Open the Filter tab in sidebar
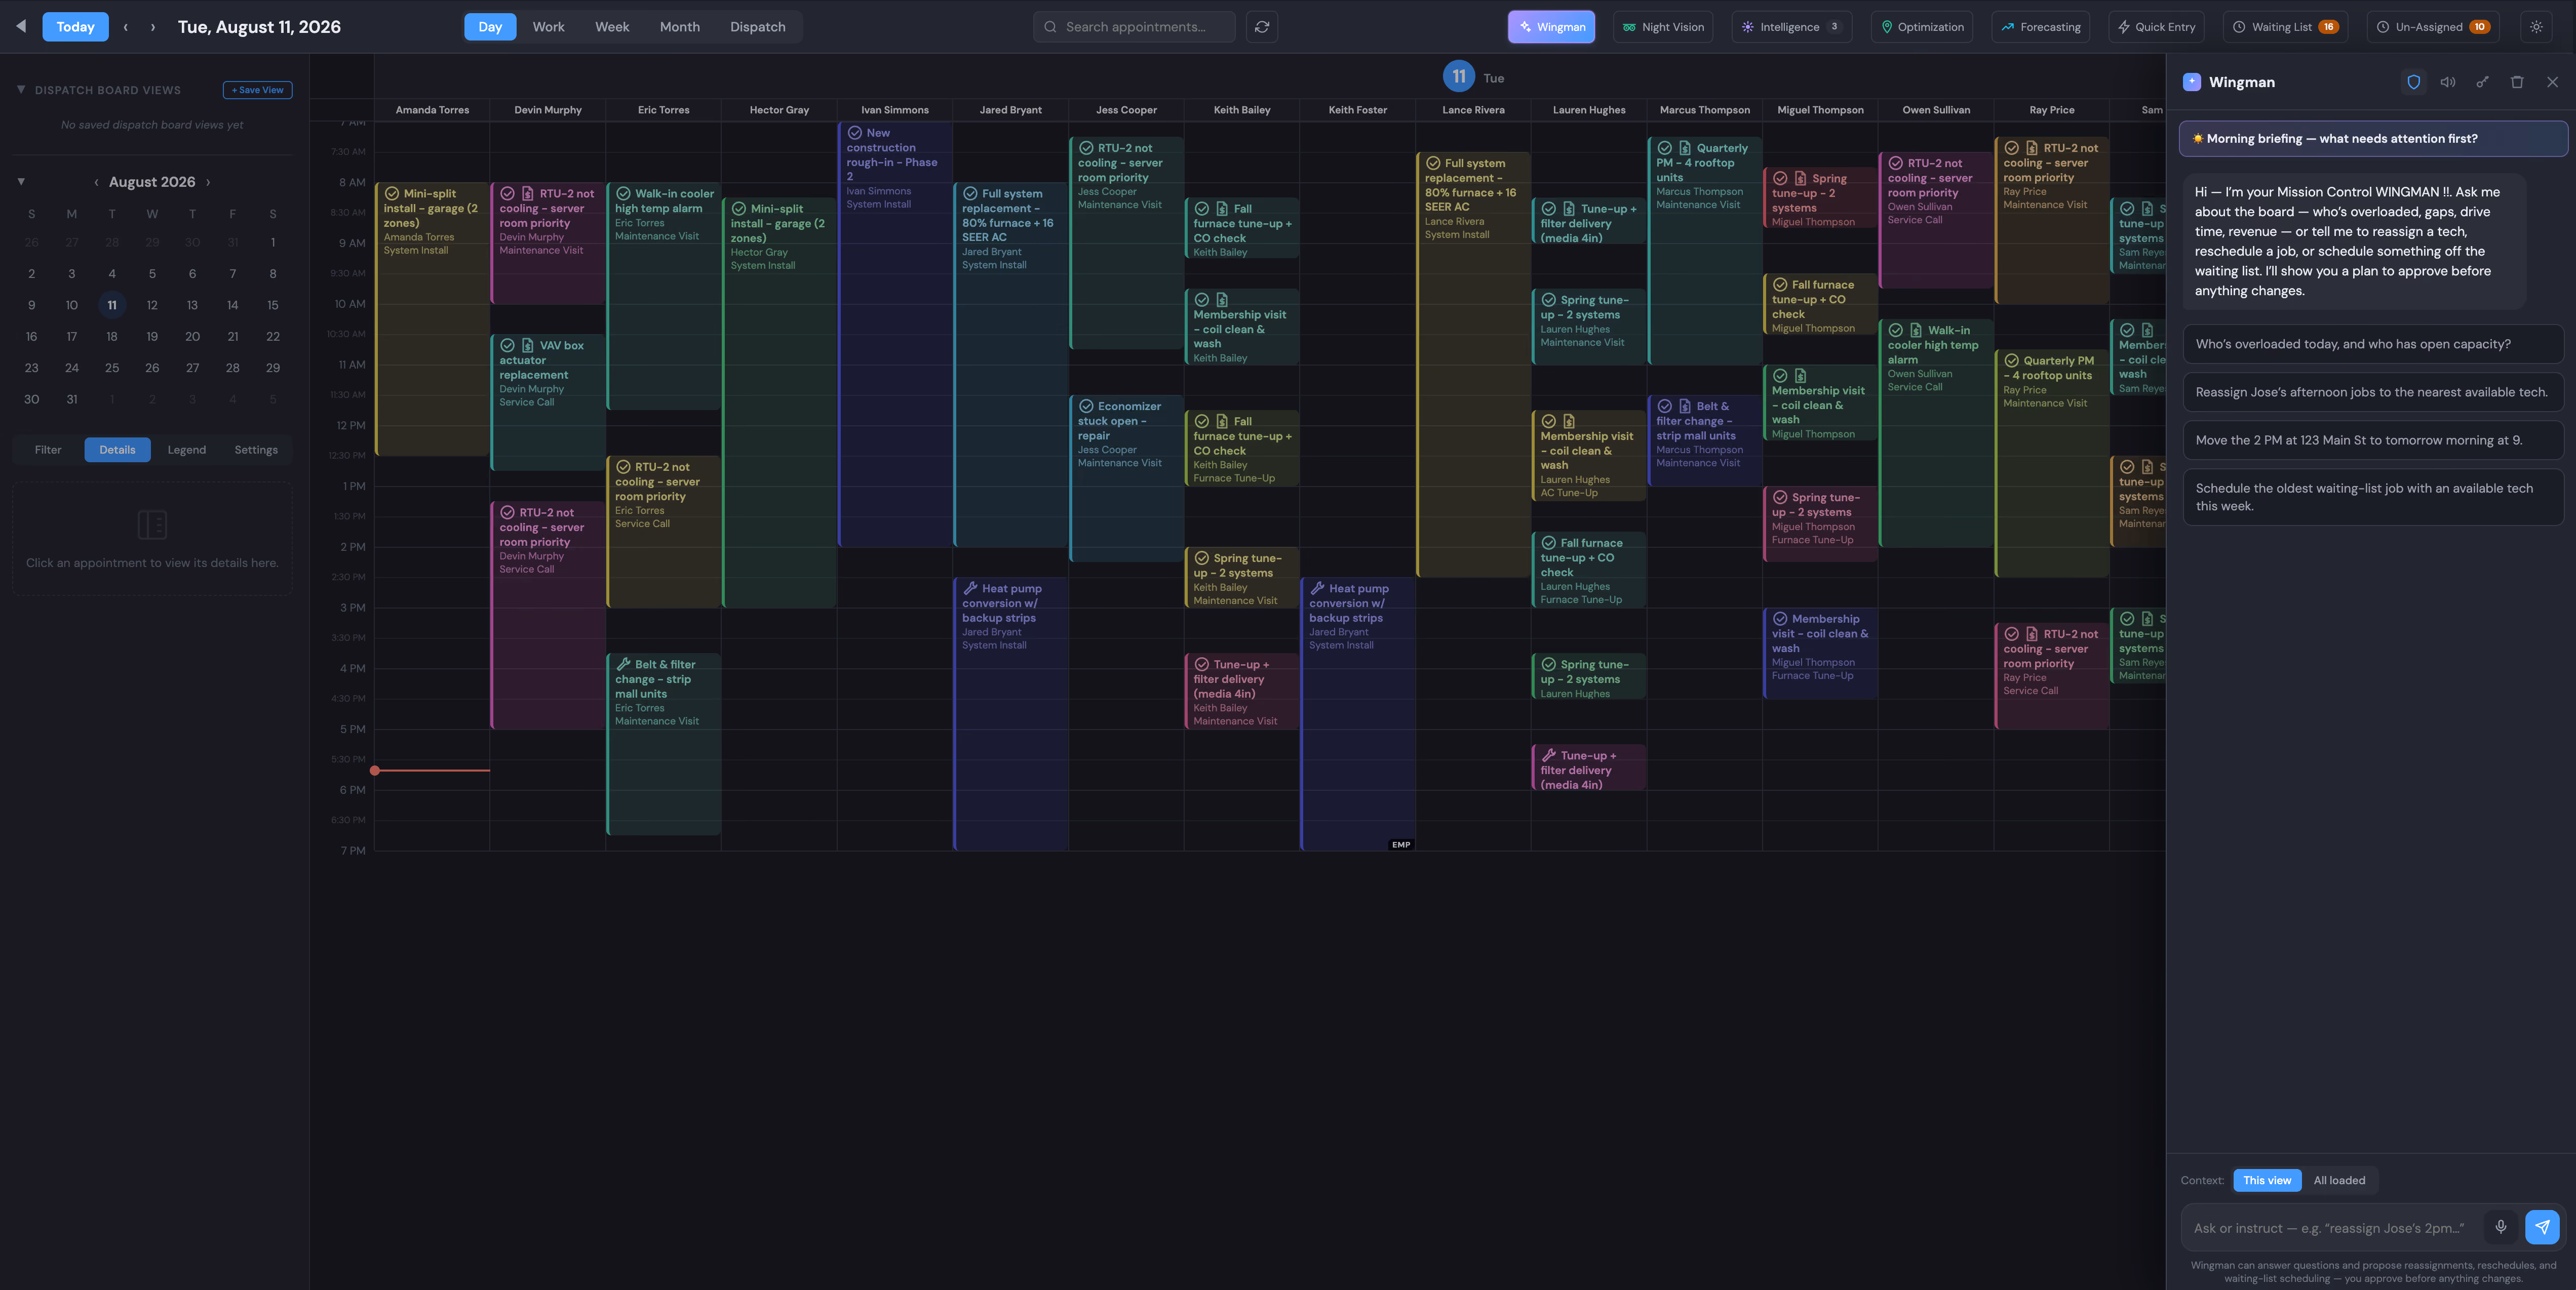Image resolution: width=2576 pixels, height=1290 pixels. coord(48,450)
